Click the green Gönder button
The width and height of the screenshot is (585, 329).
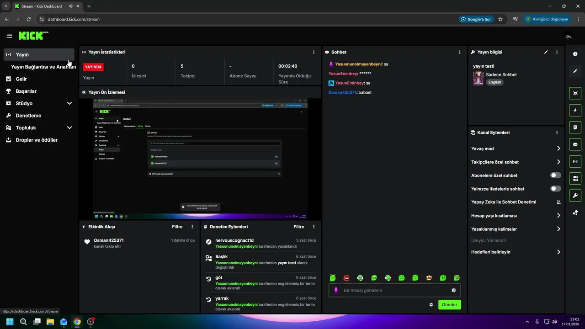point(450,304)
